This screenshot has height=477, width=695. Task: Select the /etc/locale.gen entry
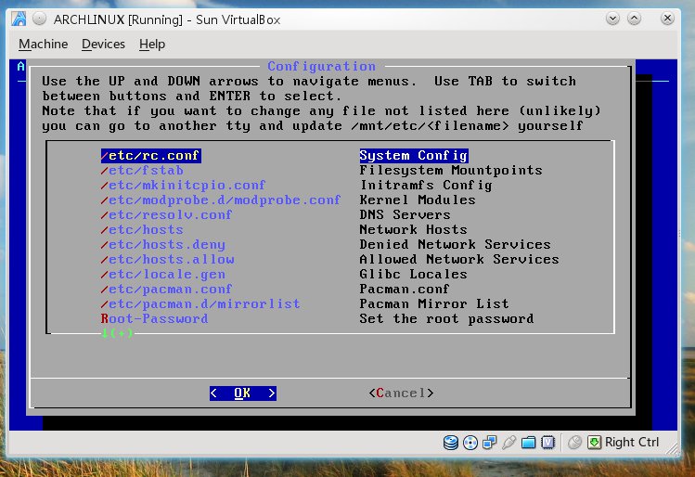[162, 275]
